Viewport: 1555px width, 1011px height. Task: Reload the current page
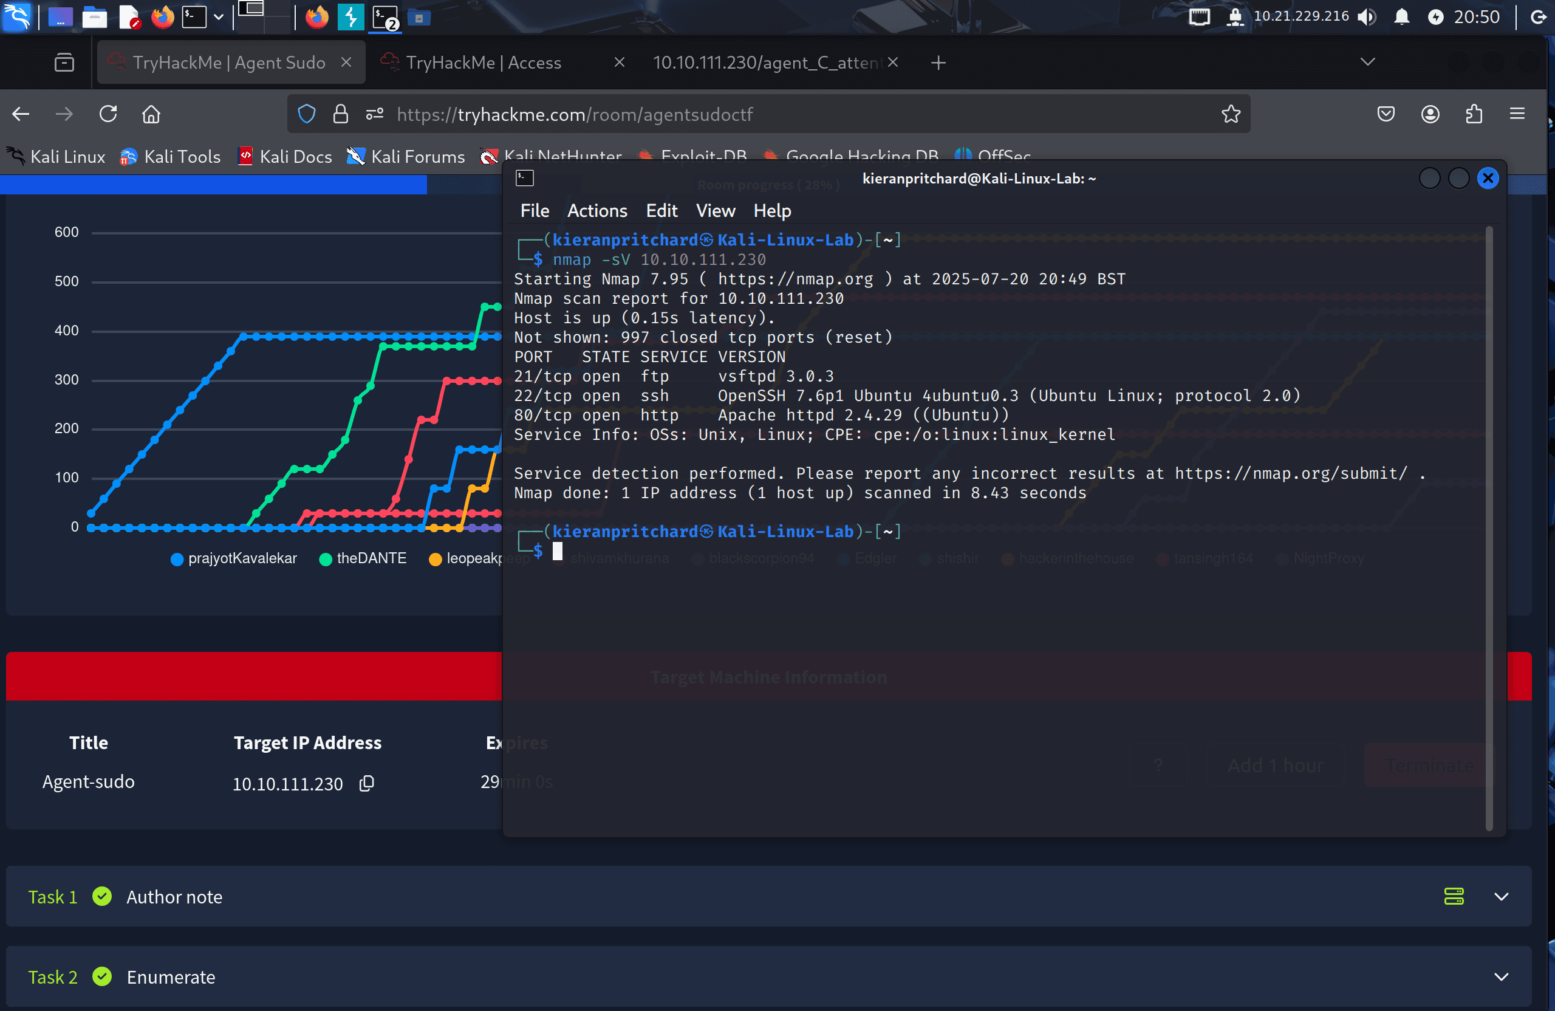(108, 114)
